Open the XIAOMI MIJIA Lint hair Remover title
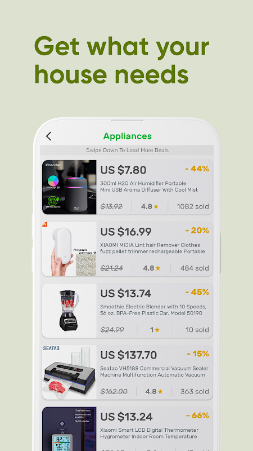The image size is (253, 451). [x=152, y=248]
